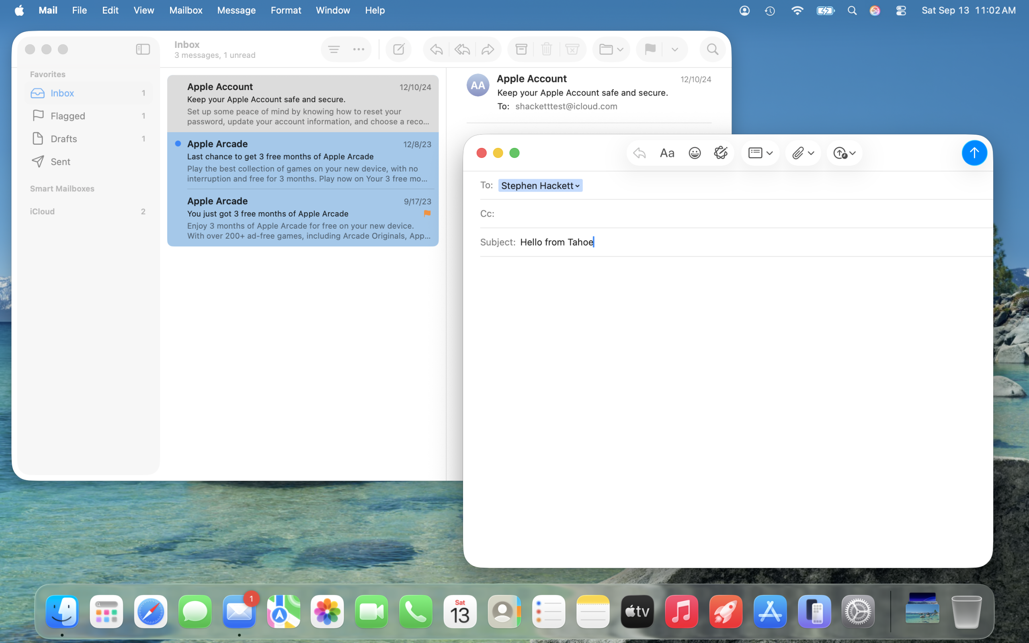Image resolution: width=1029 pixels, height=643 pixels.
Task: Toggle the message filter button
Action: [x=334, y=49]
